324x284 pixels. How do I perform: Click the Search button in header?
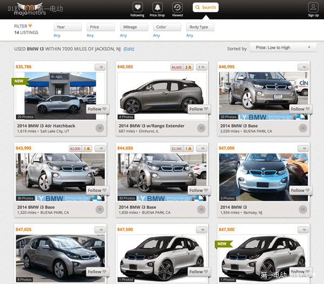(x=206, y=8)
